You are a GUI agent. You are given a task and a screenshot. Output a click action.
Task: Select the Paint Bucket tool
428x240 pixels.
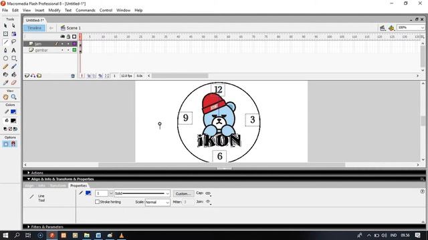tap(13, 74)
